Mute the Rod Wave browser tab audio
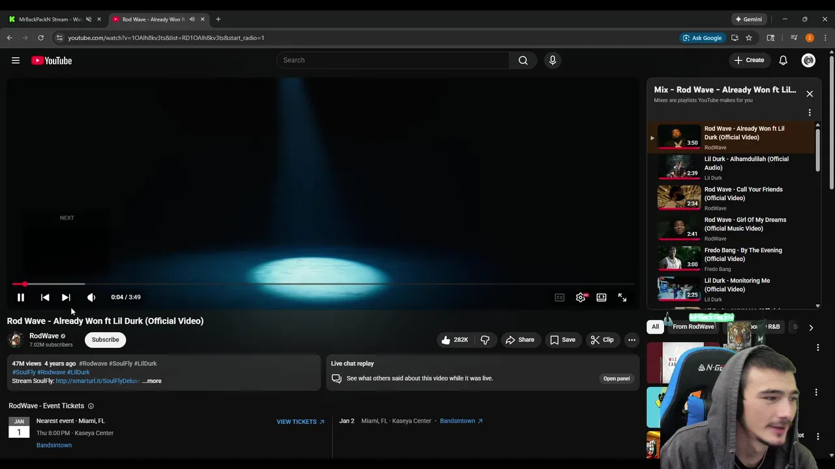 coord(192,19)
